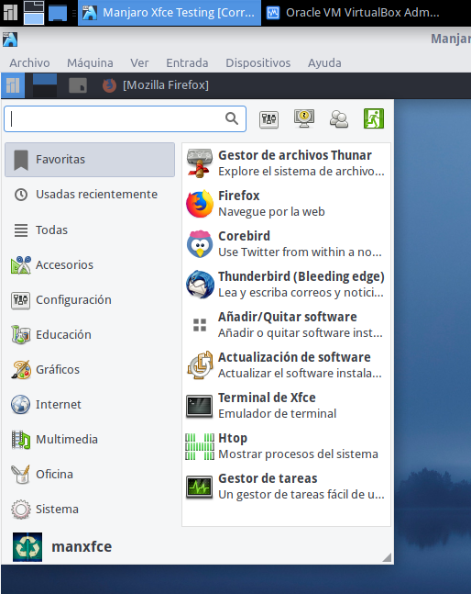471x594 pixels.
Task: Click the menu resize grip corner
Action: 387,557
